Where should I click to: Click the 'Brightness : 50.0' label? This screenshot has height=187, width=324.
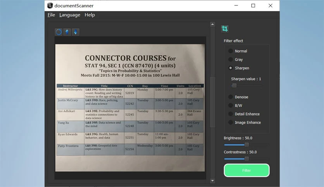click(238, 138)
